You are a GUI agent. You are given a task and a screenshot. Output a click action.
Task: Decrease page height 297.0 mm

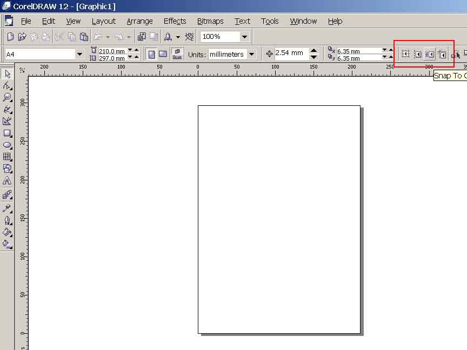(x=130, y=57)
